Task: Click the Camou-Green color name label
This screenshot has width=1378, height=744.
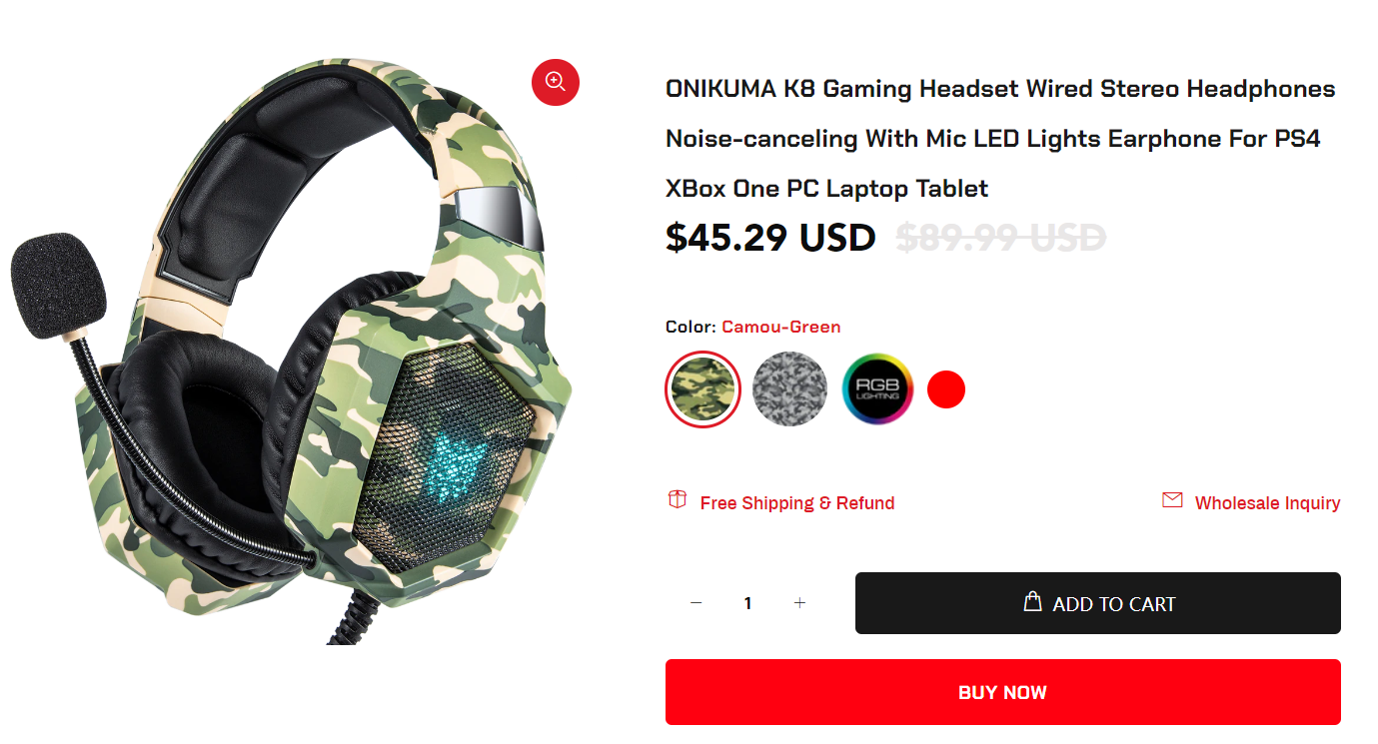Action: (781, 327)
